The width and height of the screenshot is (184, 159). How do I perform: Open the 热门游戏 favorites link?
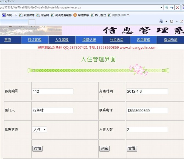pos(98,15)
